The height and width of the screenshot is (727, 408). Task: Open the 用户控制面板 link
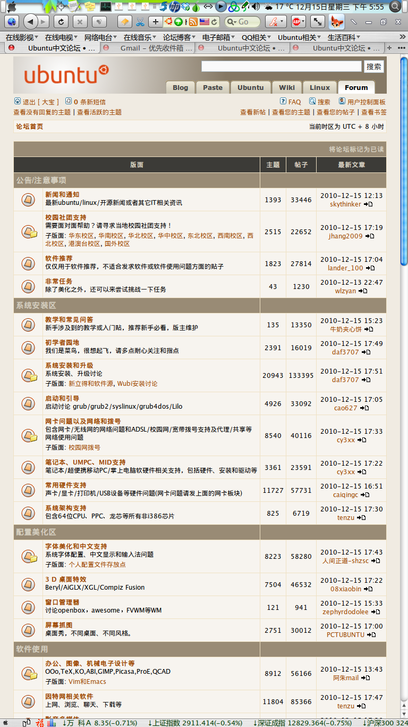coord(362,102)
